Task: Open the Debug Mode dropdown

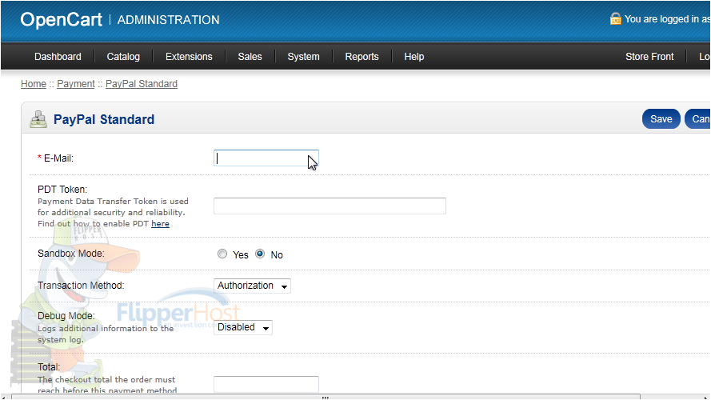Action: (x=243, y=327)
